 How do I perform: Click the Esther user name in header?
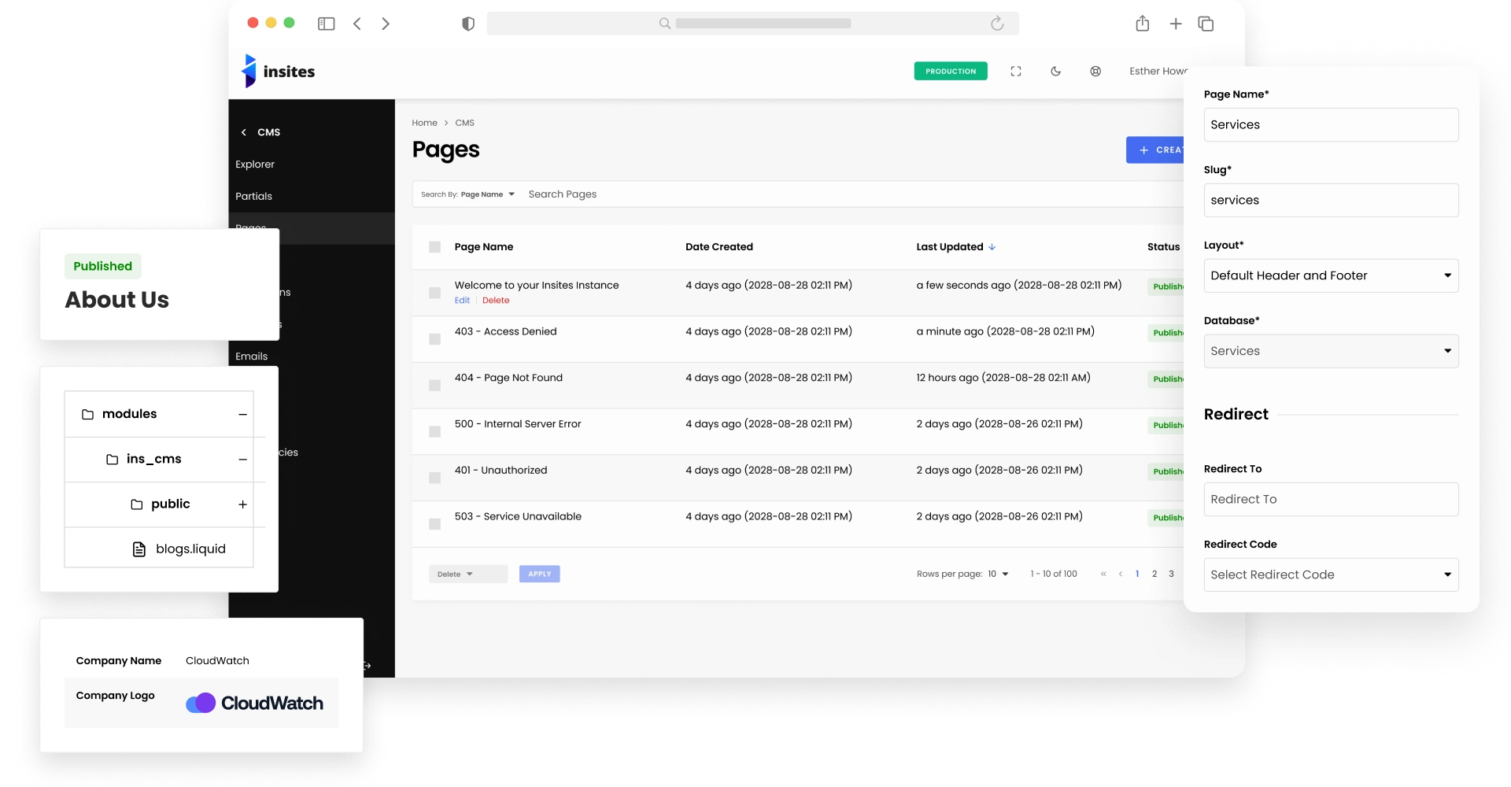(1158, 71)
